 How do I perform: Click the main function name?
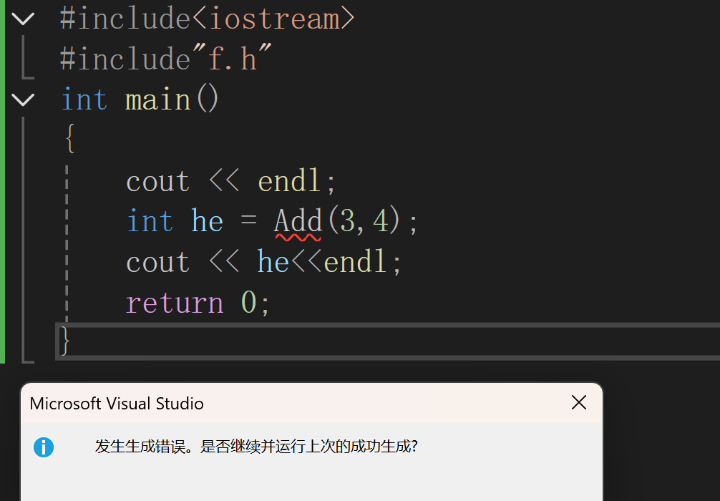pos(158,99)
